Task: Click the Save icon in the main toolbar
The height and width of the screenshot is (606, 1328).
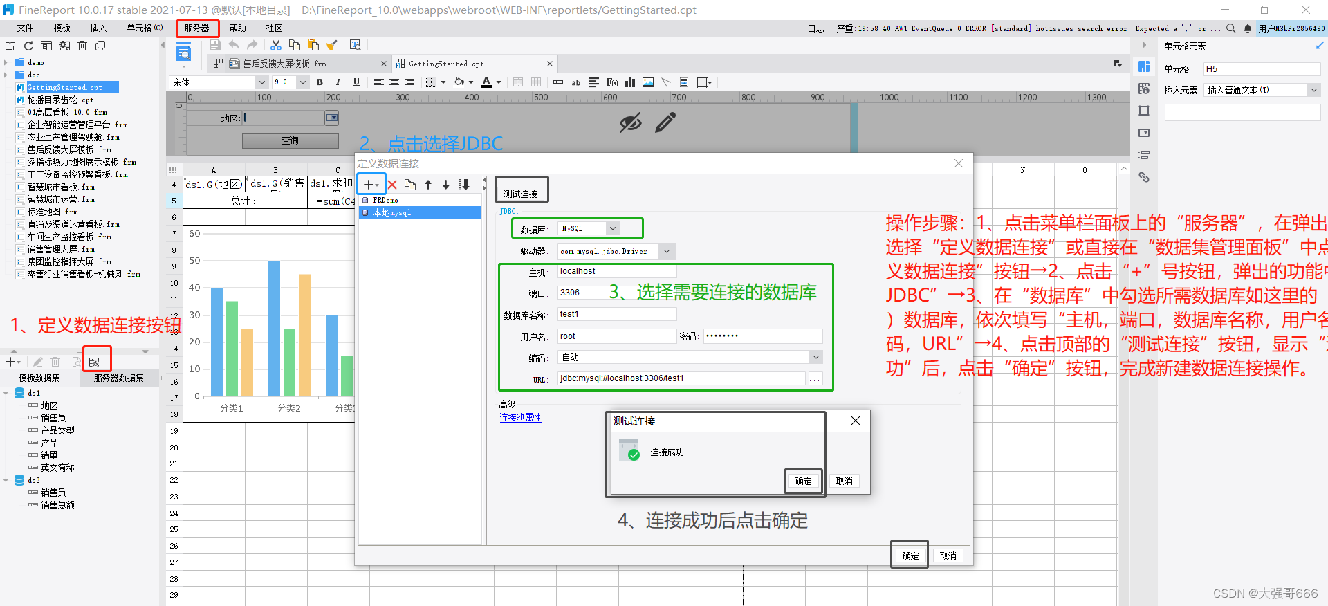Action: click(x=215, y=45)
